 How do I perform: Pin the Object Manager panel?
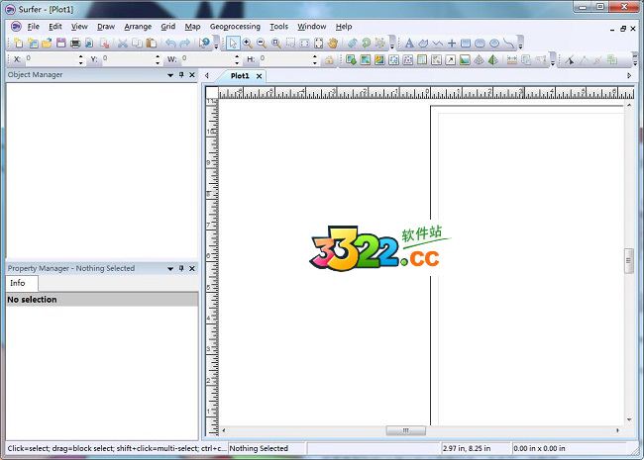click(x=181, y=74)
